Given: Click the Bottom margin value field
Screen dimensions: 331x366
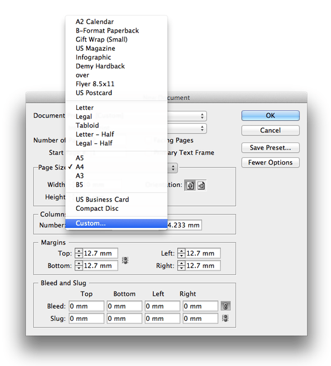Looking at the screenshot, I should pyautogui.click(x=100, y=266).
